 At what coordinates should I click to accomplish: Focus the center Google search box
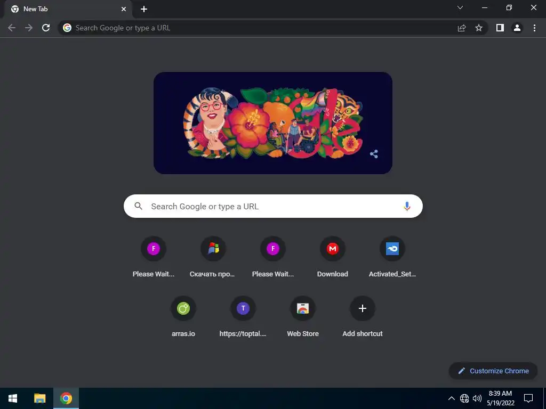click(273, 206)
